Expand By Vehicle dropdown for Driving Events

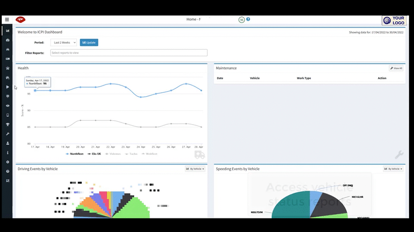click(x=195, y=169)
